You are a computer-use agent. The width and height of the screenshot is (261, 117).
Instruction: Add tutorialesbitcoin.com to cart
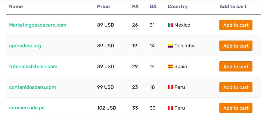(x=236, y=66)
